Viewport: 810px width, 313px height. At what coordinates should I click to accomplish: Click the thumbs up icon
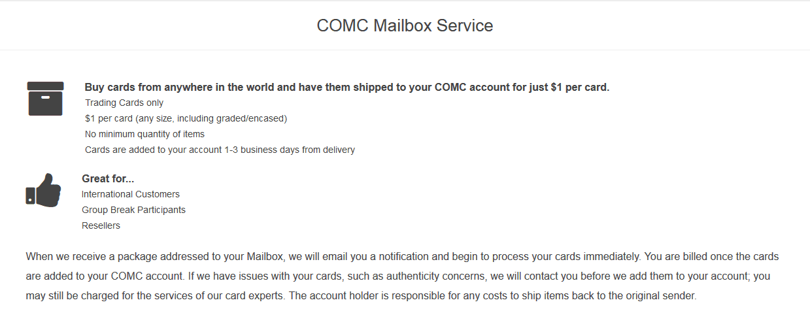coord(44,190)
